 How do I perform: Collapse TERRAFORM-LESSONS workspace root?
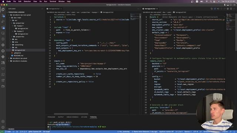[x=16, y=12]
